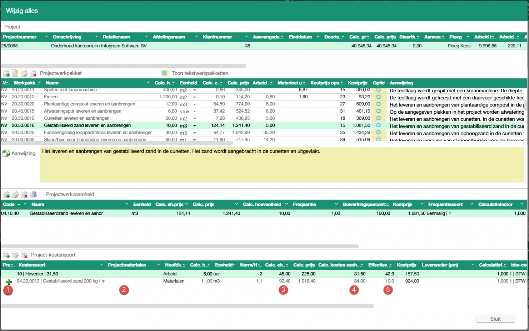Click the add Projectwerkzaamheid icon
The image size is (529, 331).
coord(6,195)
